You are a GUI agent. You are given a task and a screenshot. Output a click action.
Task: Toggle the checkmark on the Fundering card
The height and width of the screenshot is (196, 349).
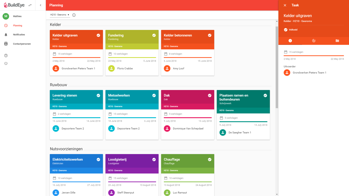[154, 35]
